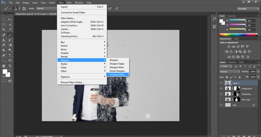Hide the Foreground layer
This screenshot has width=261, height=137.
221,88
